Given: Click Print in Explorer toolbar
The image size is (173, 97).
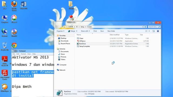Looking at the screenshot, I should coord(95,31).
